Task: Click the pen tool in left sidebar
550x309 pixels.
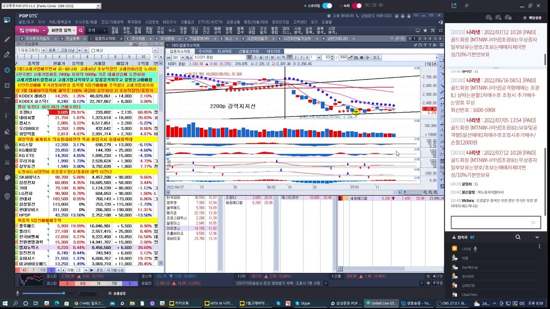Action: tap(7, 39)
